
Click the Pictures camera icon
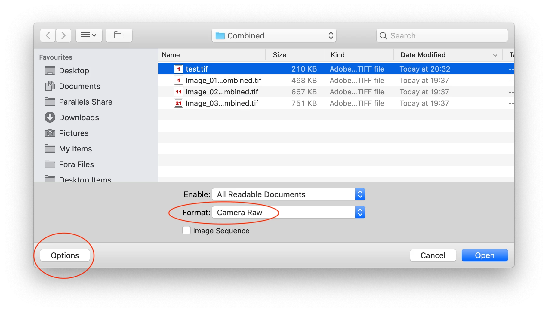click(50, 133)
